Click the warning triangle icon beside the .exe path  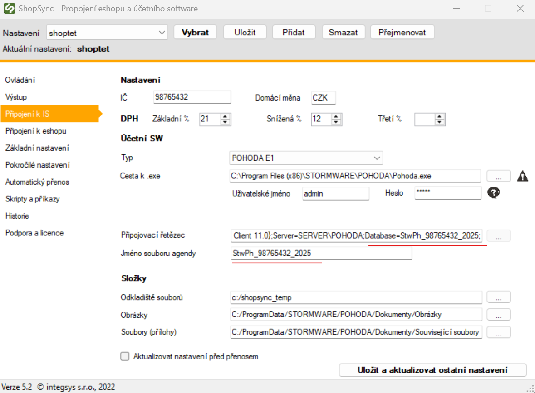(522, 176)
